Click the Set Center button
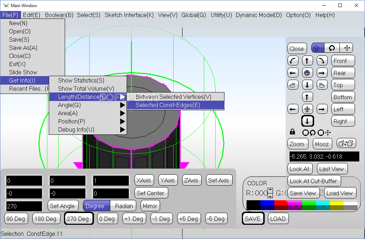 (150, 193)
